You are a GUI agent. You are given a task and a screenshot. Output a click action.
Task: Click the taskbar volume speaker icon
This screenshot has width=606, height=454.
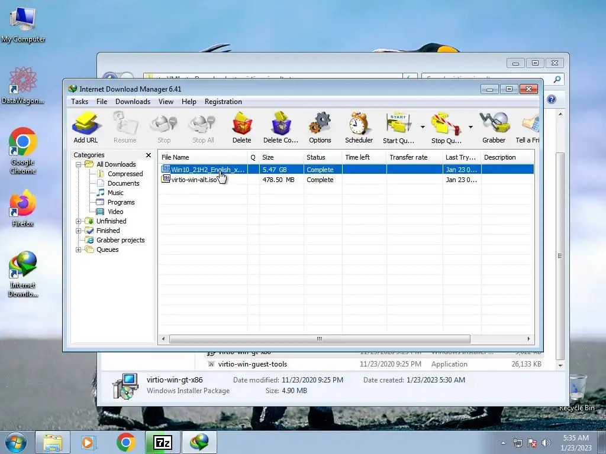(x=546, y=443)
